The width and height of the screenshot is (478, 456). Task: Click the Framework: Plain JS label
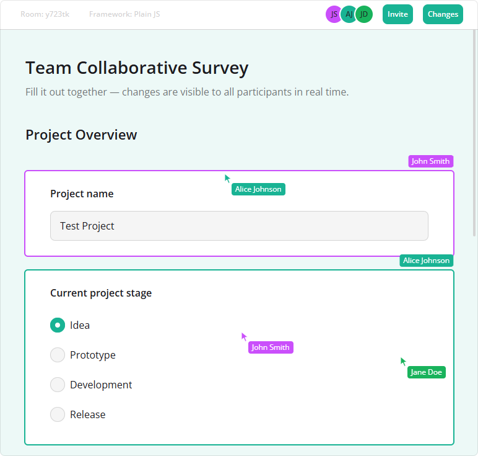pyautogui.click(x=124, y=14)
